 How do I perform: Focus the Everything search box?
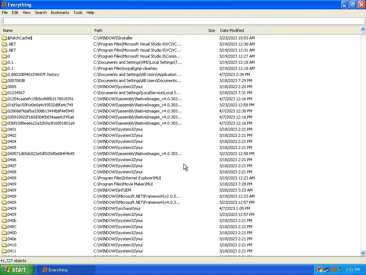[183, 21]
